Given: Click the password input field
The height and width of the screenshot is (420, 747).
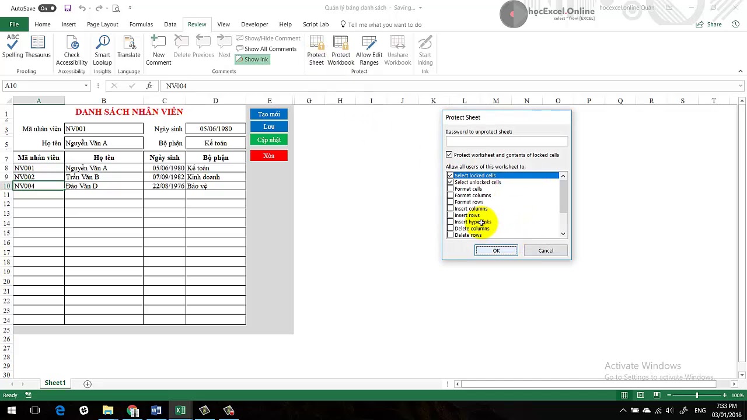Looking at the screenshot, I should point(507,142).
